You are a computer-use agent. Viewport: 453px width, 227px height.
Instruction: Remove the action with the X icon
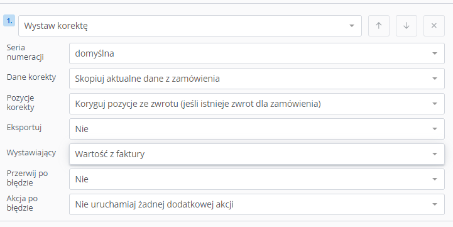point(434,26)
